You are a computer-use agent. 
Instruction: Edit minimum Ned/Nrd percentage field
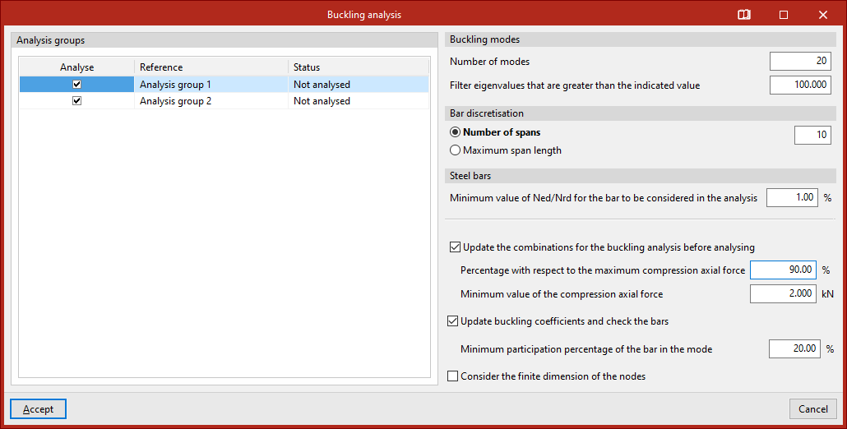click(x=792, y=198)
